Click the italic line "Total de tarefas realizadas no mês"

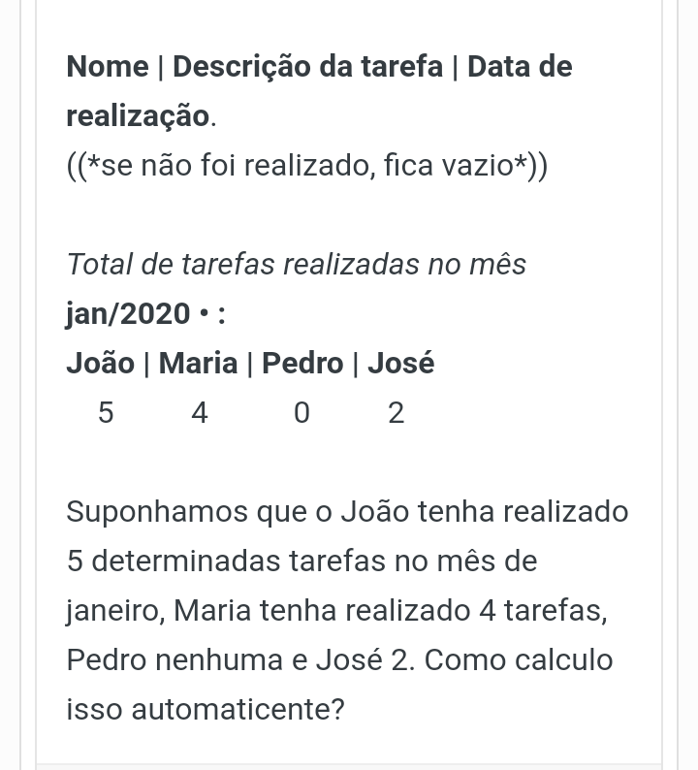[x=297, y=264]
